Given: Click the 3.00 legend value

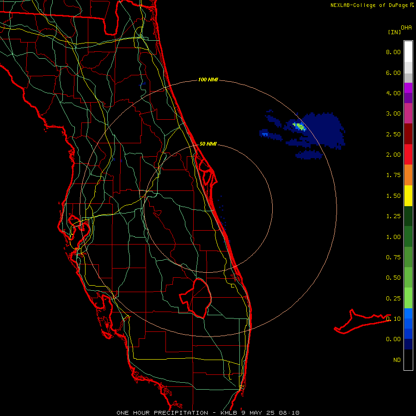Looking at the screenshot, I should click(393, 114).
